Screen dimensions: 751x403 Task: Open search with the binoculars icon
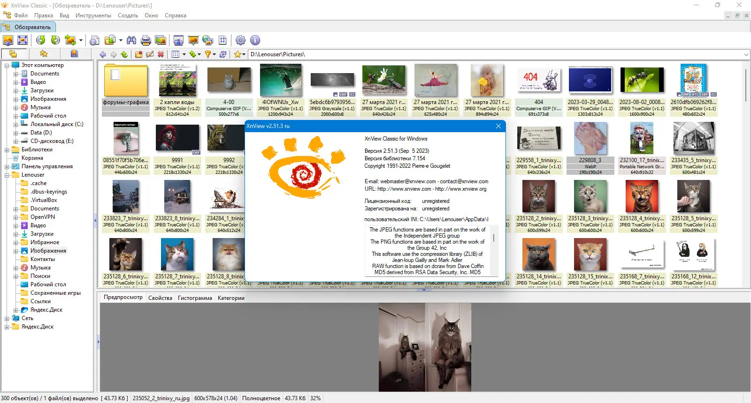131,40
